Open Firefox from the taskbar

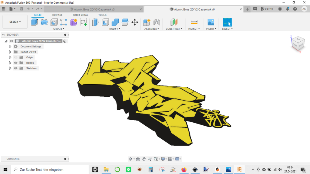[x=184, y=169]
